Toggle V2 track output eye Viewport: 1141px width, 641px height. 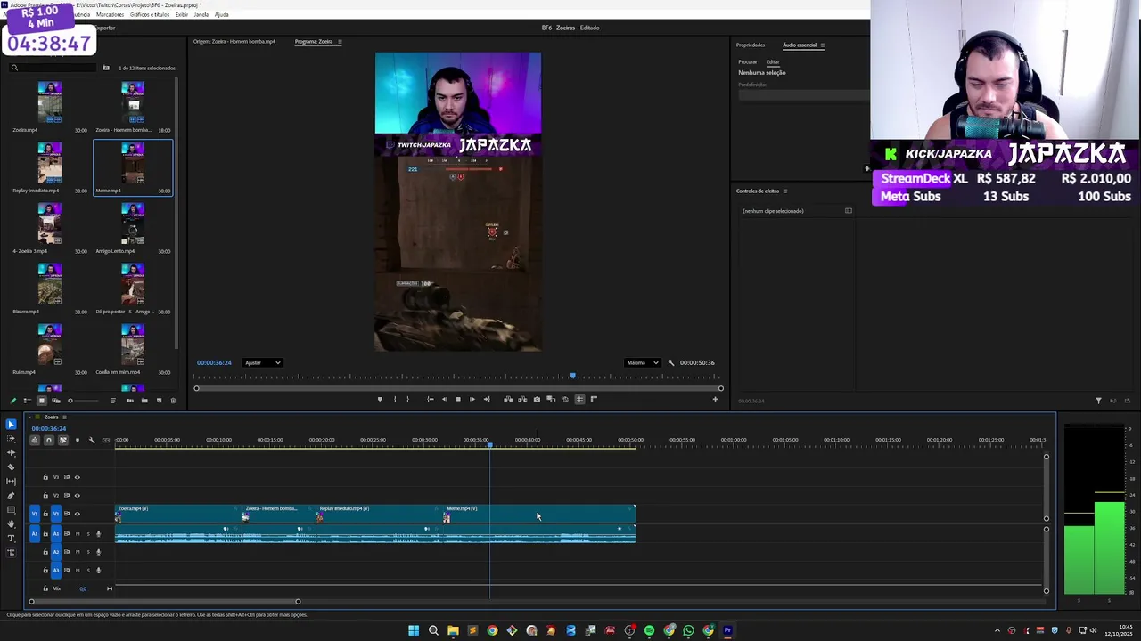(77, 495)
